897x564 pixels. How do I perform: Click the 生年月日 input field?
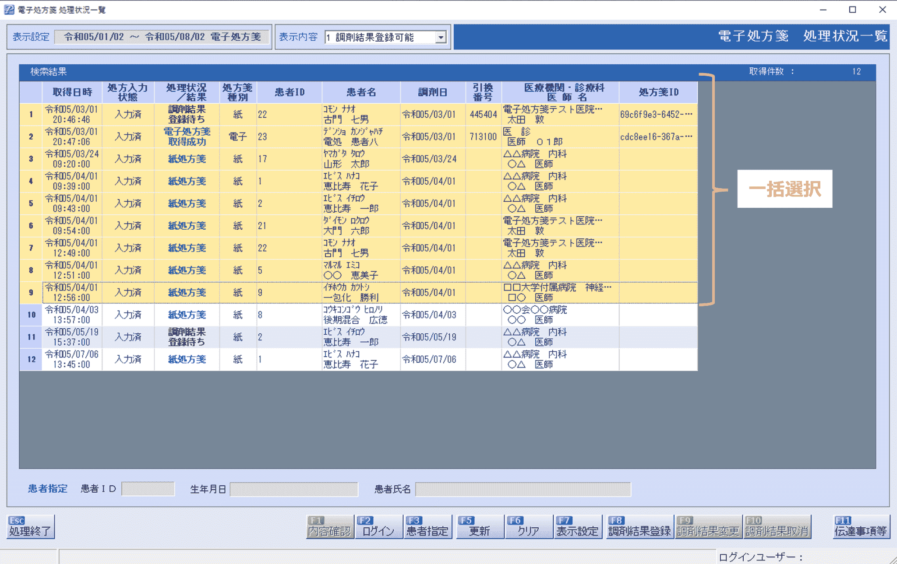(294, 489)
